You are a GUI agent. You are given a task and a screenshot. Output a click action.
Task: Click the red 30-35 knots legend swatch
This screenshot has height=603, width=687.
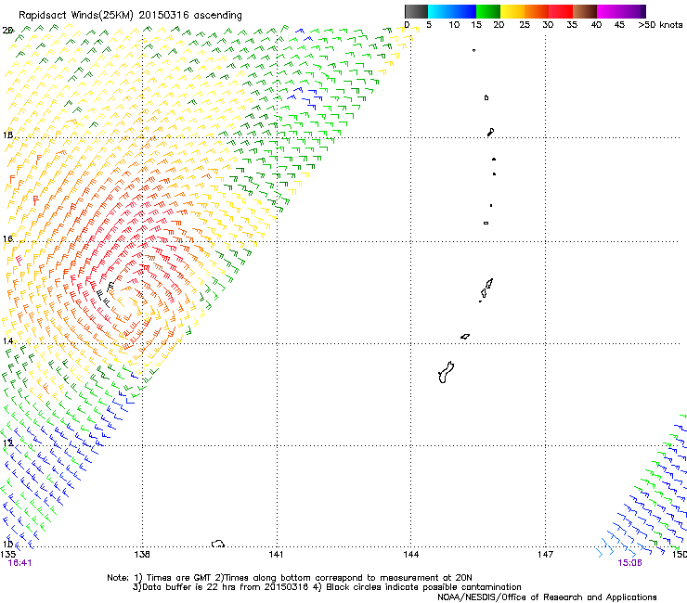coord(561,11)
